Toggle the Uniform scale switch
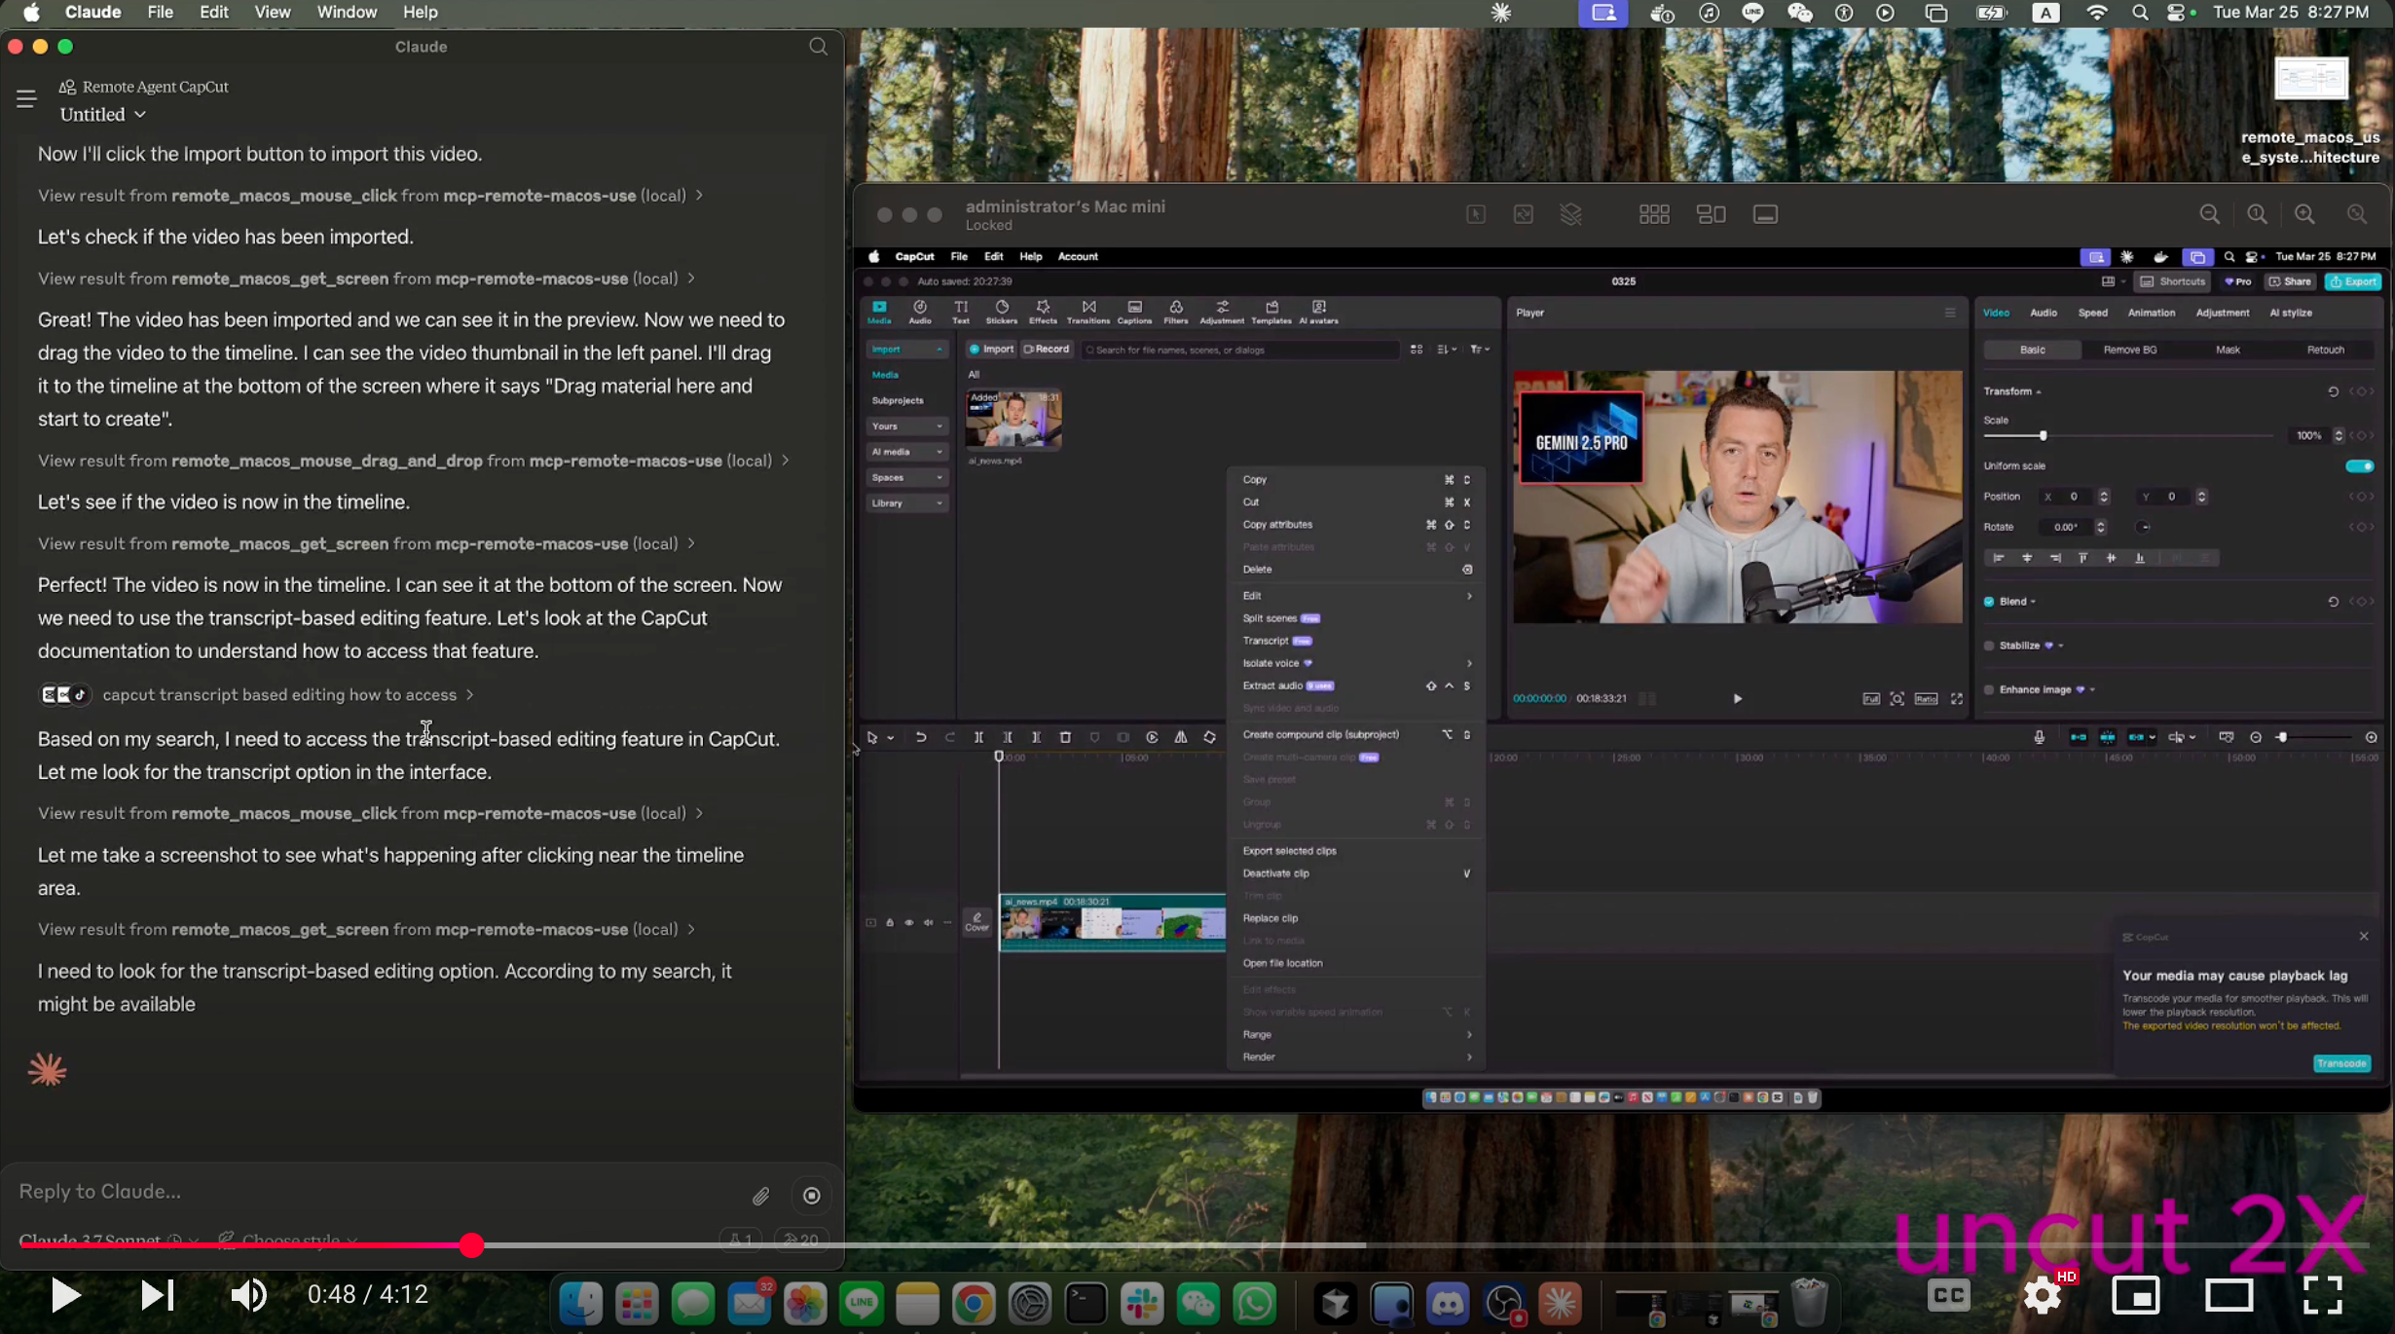This screenshot has width=2395, height=1334. coord(2359,466)
